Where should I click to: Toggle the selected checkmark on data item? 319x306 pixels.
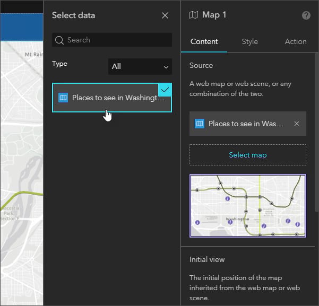[x=165, y=90]
